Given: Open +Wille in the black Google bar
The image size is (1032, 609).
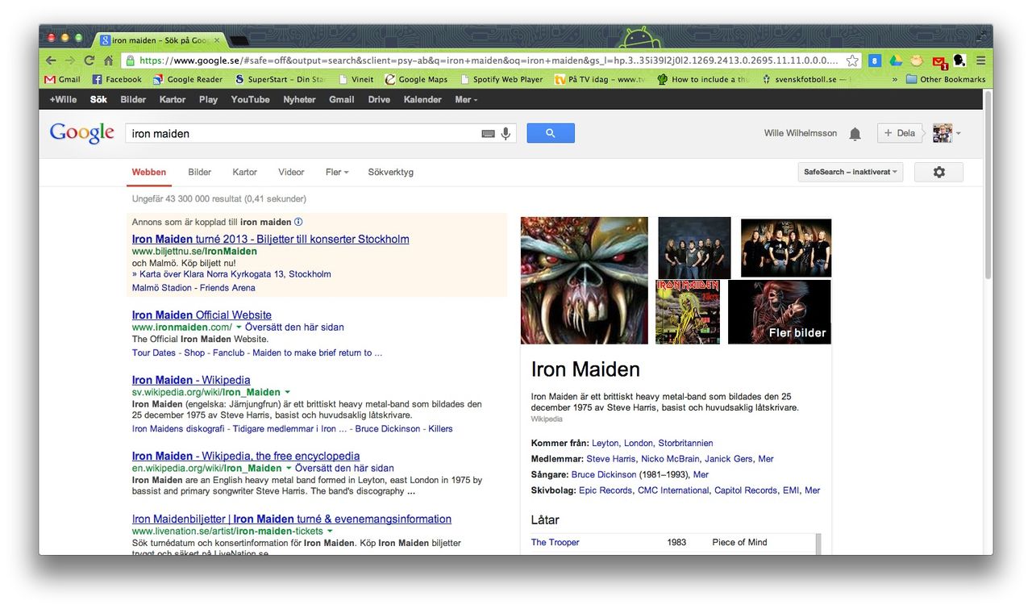Looking at the screenshot, I should tap(63, 99).
